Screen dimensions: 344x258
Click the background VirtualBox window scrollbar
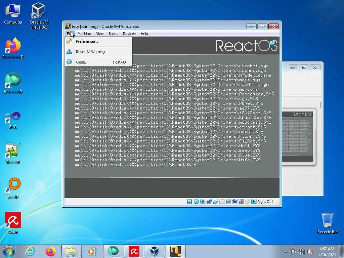(x=320, y=104)
